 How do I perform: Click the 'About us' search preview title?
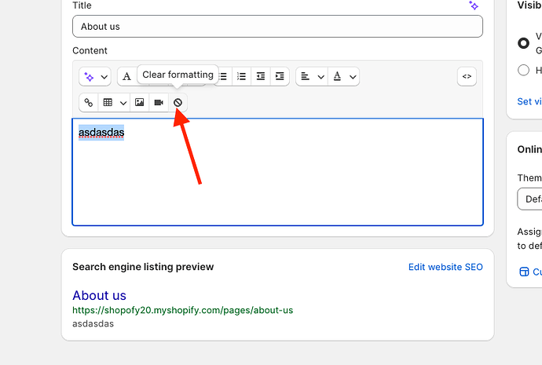(99, 296)
